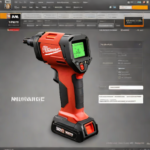Click the round orange logo icon at top-left

pyautogui.click(x=8, y=6)
